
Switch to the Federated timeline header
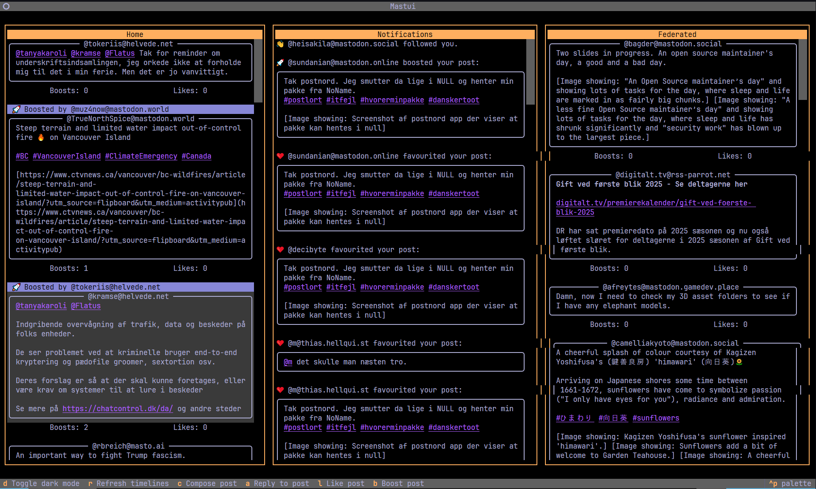pyautogui.click(x=677, y=34)
